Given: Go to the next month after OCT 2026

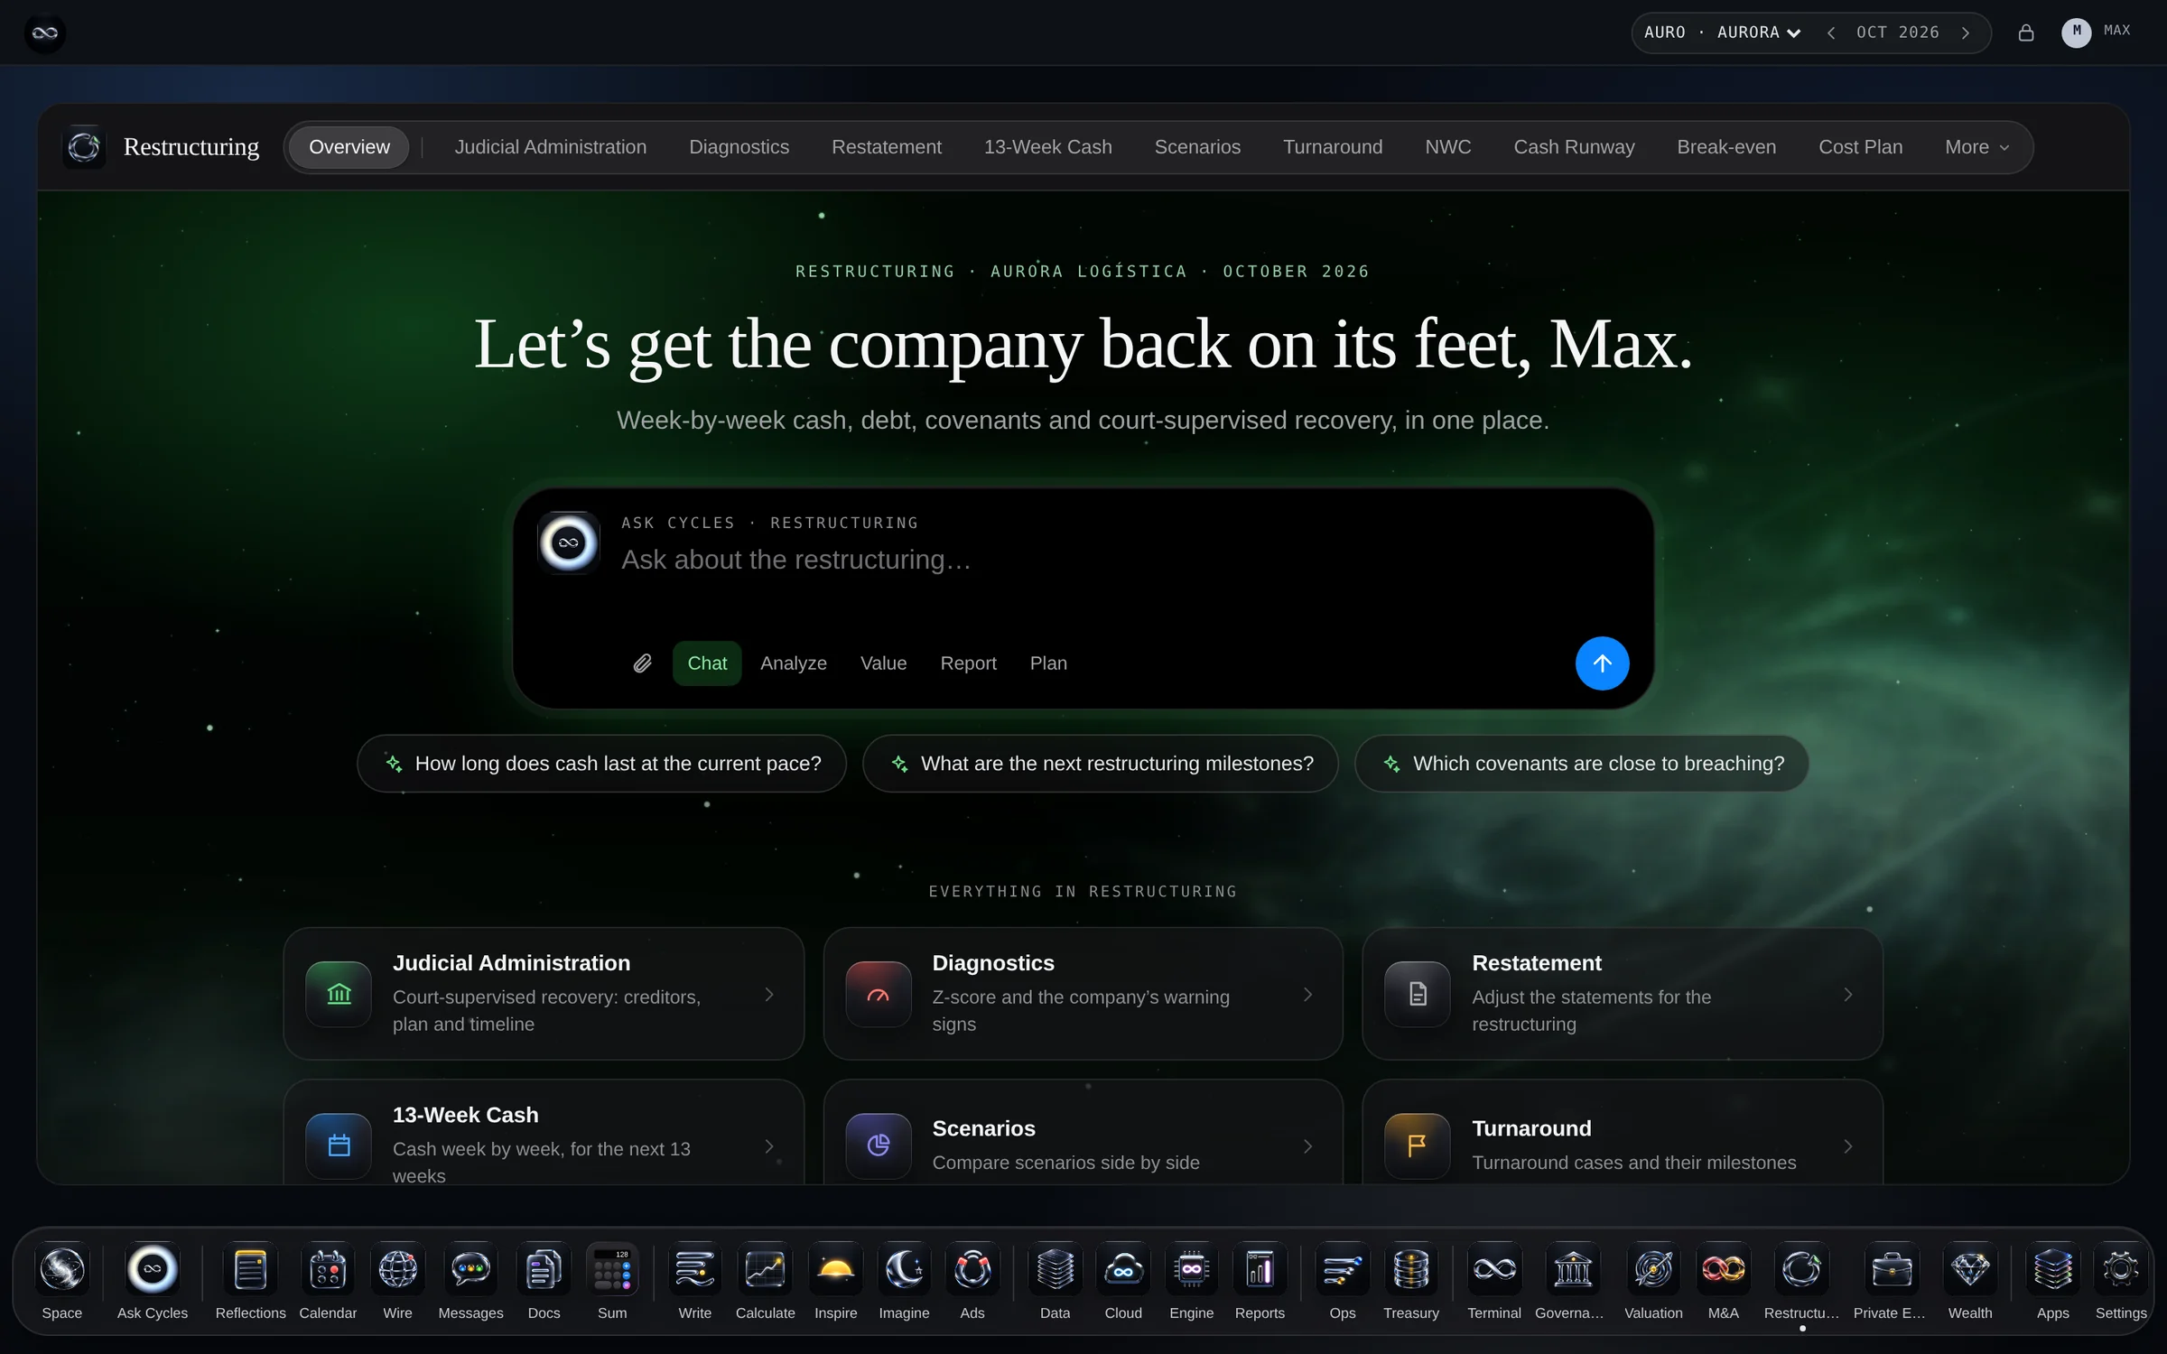Looking at the screenshot, I should [1966, 32].
